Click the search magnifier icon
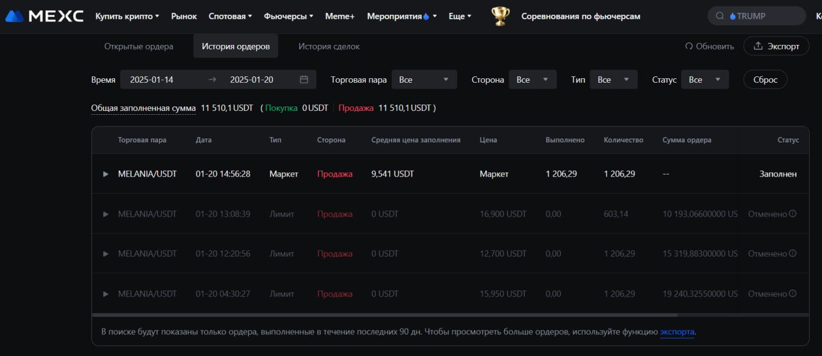Viewport: 822px width, 356px height. click(x=721, y=16)
